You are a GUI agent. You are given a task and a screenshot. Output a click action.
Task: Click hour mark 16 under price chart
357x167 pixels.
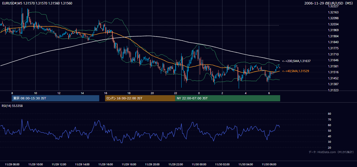[106, 93]
